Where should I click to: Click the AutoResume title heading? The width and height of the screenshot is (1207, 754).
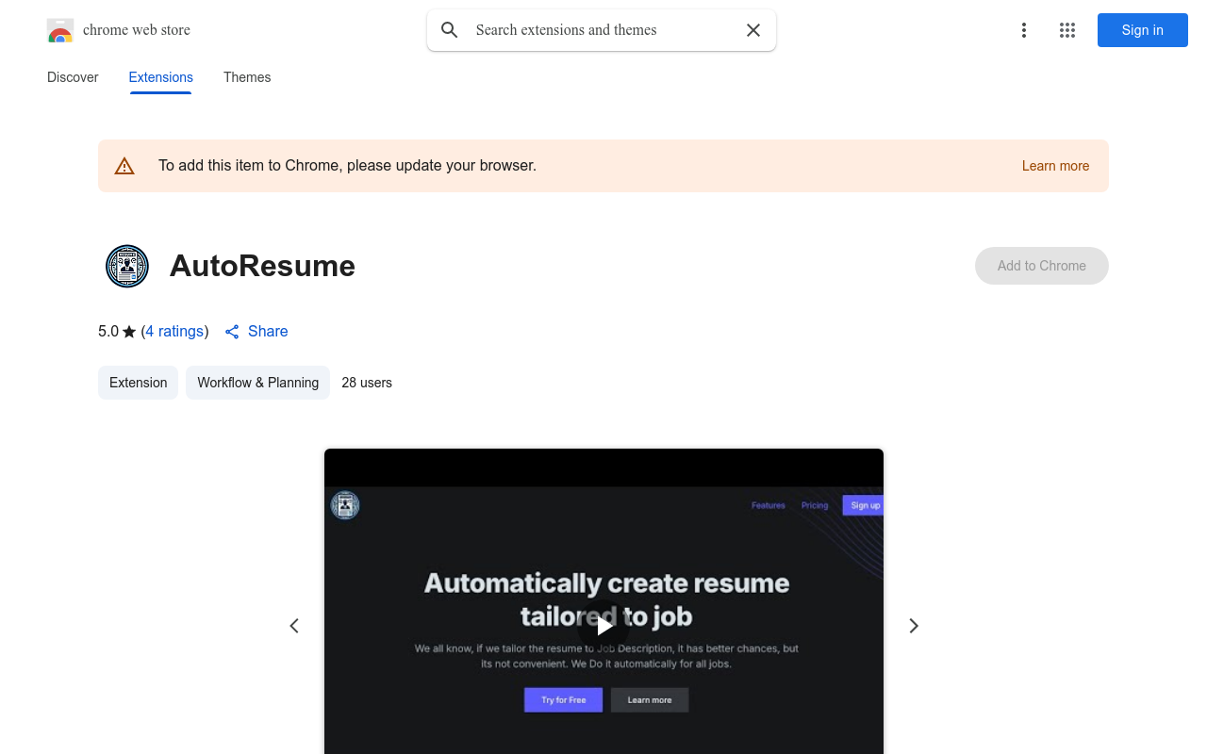(x=262, y=266)
